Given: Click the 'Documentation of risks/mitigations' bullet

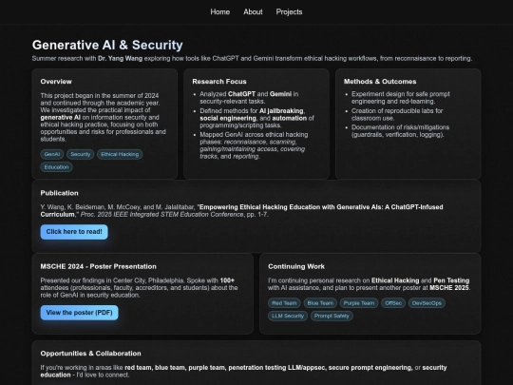Looking at the screenshot, I should click(x=401, y=131).
